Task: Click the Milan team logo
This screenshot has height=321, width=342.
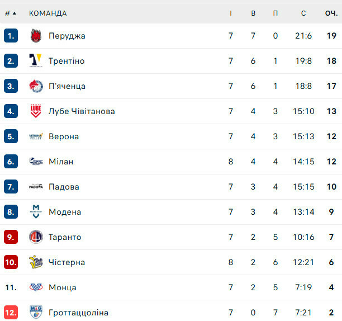Action: point(36,162)
